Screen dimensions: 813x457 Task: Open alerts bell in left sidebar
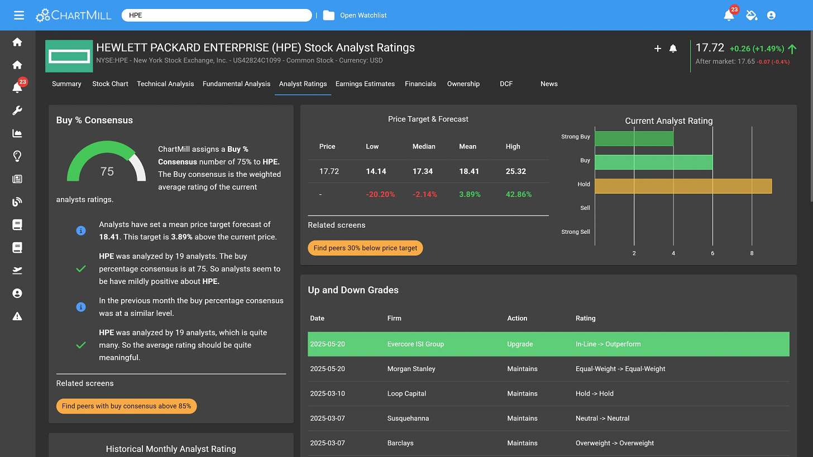(x=17, y=88)
